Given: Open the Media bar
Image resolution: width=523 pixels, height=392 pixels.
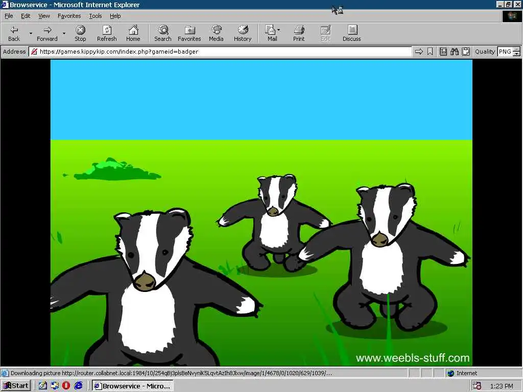Looking at the screenshot, I should (216, 33).
